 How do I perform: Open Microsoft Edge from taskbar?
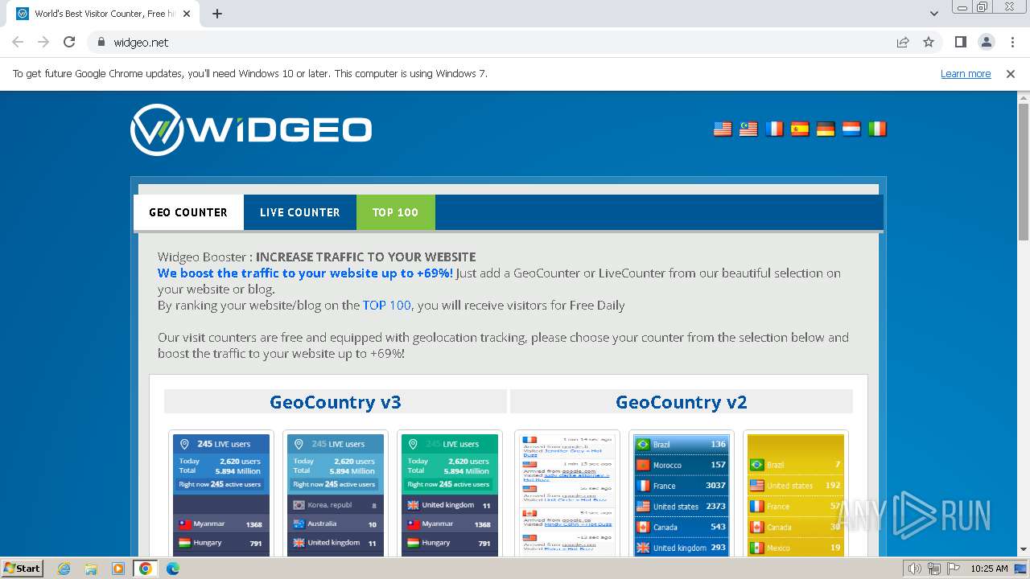[173, 569]
